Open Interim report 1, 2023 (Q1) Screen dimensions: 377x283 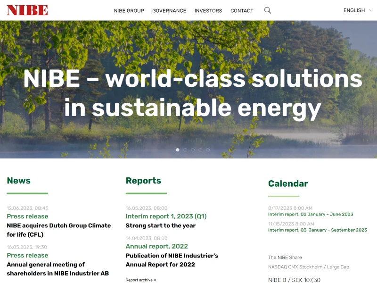[x=166, y=216]
